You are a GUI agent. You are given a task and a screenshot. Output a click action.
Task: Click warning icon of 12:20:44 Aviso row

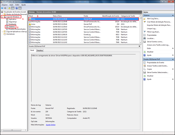click(x=30, y=24)
